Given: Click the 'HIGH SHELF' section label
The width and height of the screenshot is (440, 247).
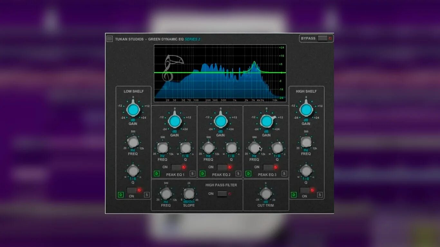Looking at the screenshot, I should pyautogui.click(x=306, y=91).
